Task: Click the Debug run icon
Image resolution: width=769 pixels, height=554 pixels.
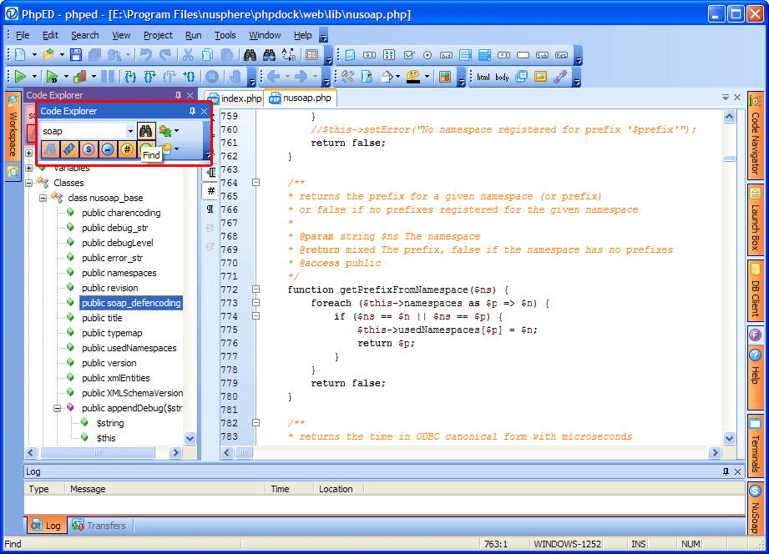Action: (x=52, y=77)
